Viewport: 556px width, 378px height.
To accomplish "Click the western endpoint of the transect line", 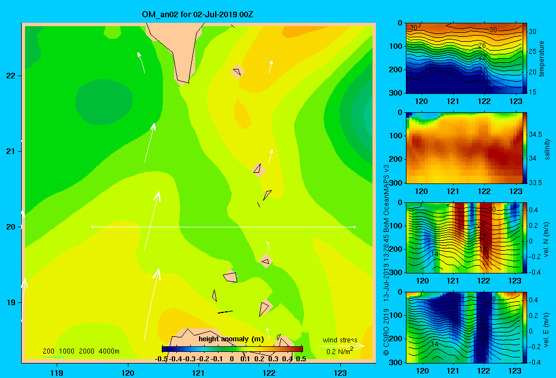I will click(x=92, y=227).
